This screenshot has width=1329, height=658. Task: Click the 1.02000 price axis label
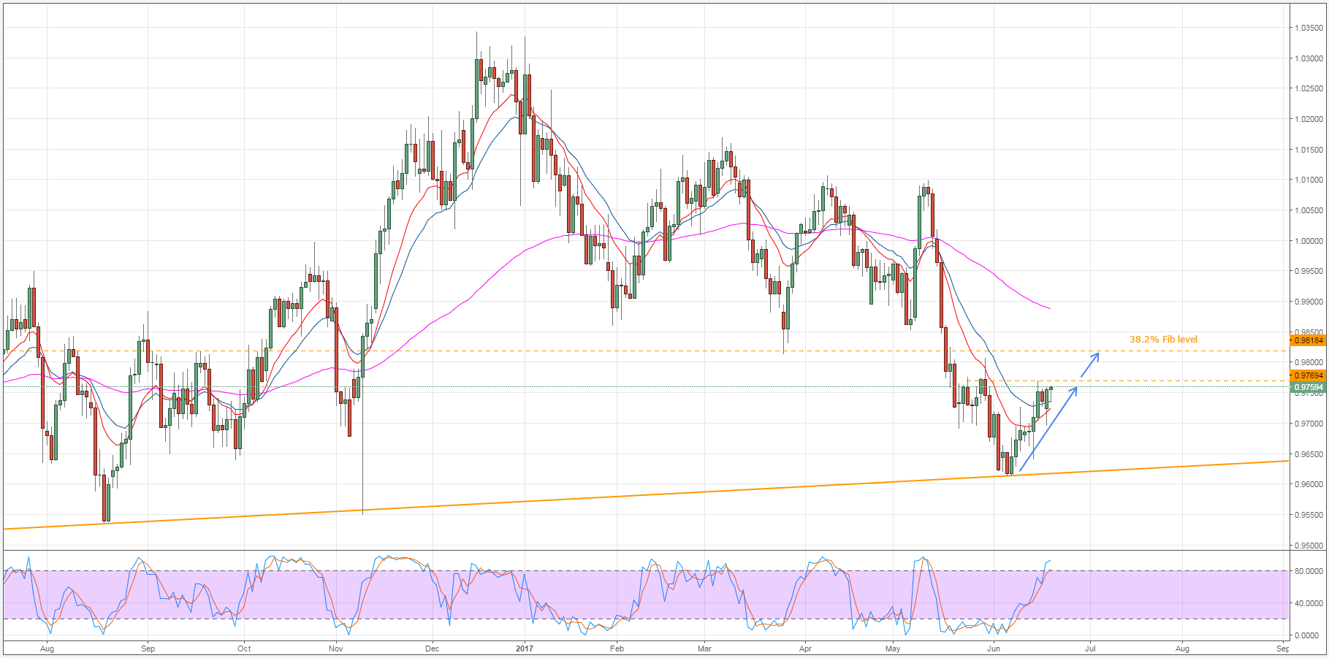[x=1309, y=119]
